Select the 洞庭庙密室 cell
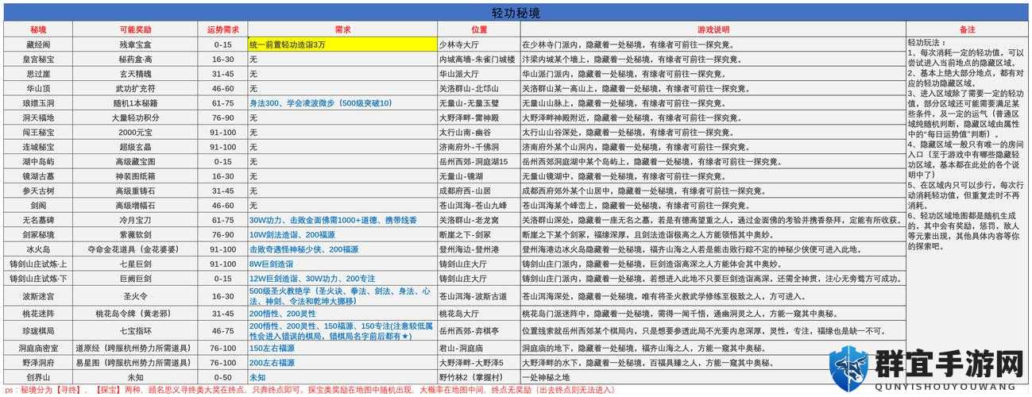 point(39,349)
